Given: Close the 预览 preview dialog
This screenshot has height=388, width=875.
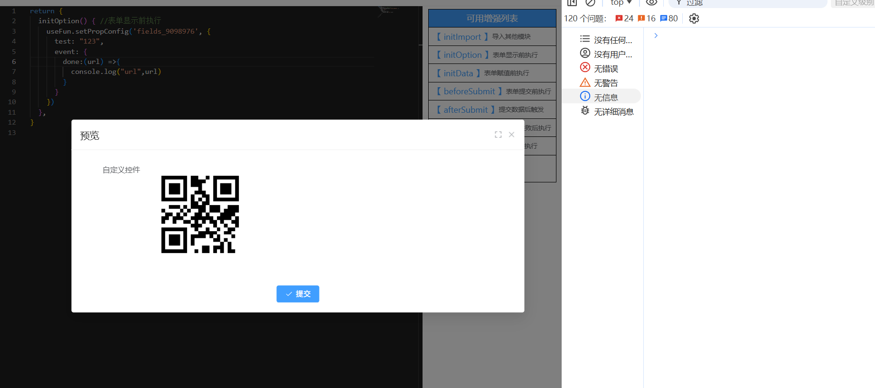Looking at the screenshot, I should [511, 135].
